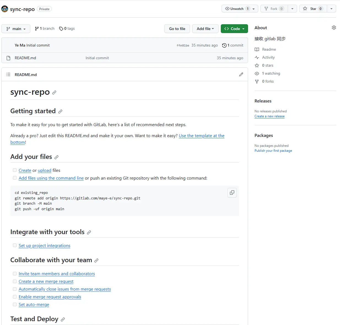Screen dimensions: 340x325
Task: Click the pencil icon to edit README
Action: coord(241,74)
